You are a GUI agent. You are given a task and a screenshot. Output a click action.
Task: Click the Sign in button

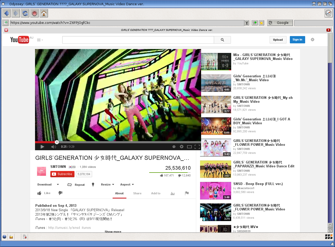click(x=297, y=40)
